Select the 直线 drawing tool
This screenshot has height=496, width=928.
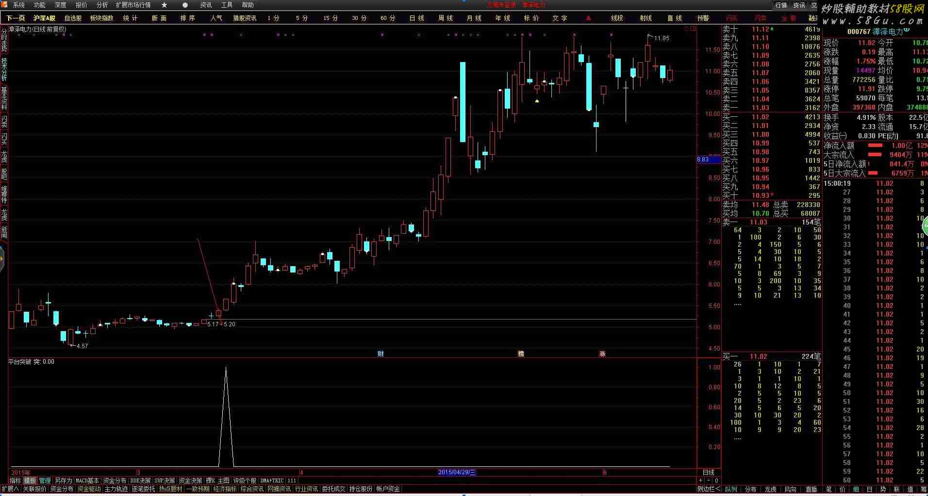pos(674,18)
